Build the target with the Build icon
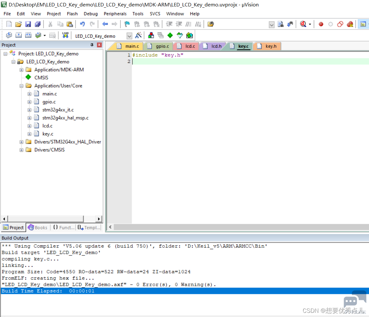This screenshot has width=369, height=317. coord(19,35)
